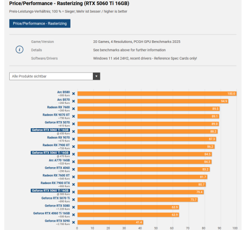Click the Arc B580 bar showing 100.0
The width and height of the screenshot is (242, 230).
157,94
